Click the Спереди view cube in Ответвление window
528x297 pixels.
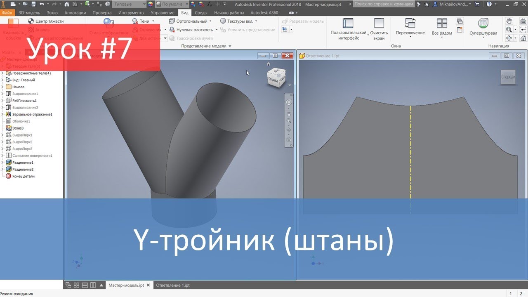pyautogui.click(x=508, y=77)
